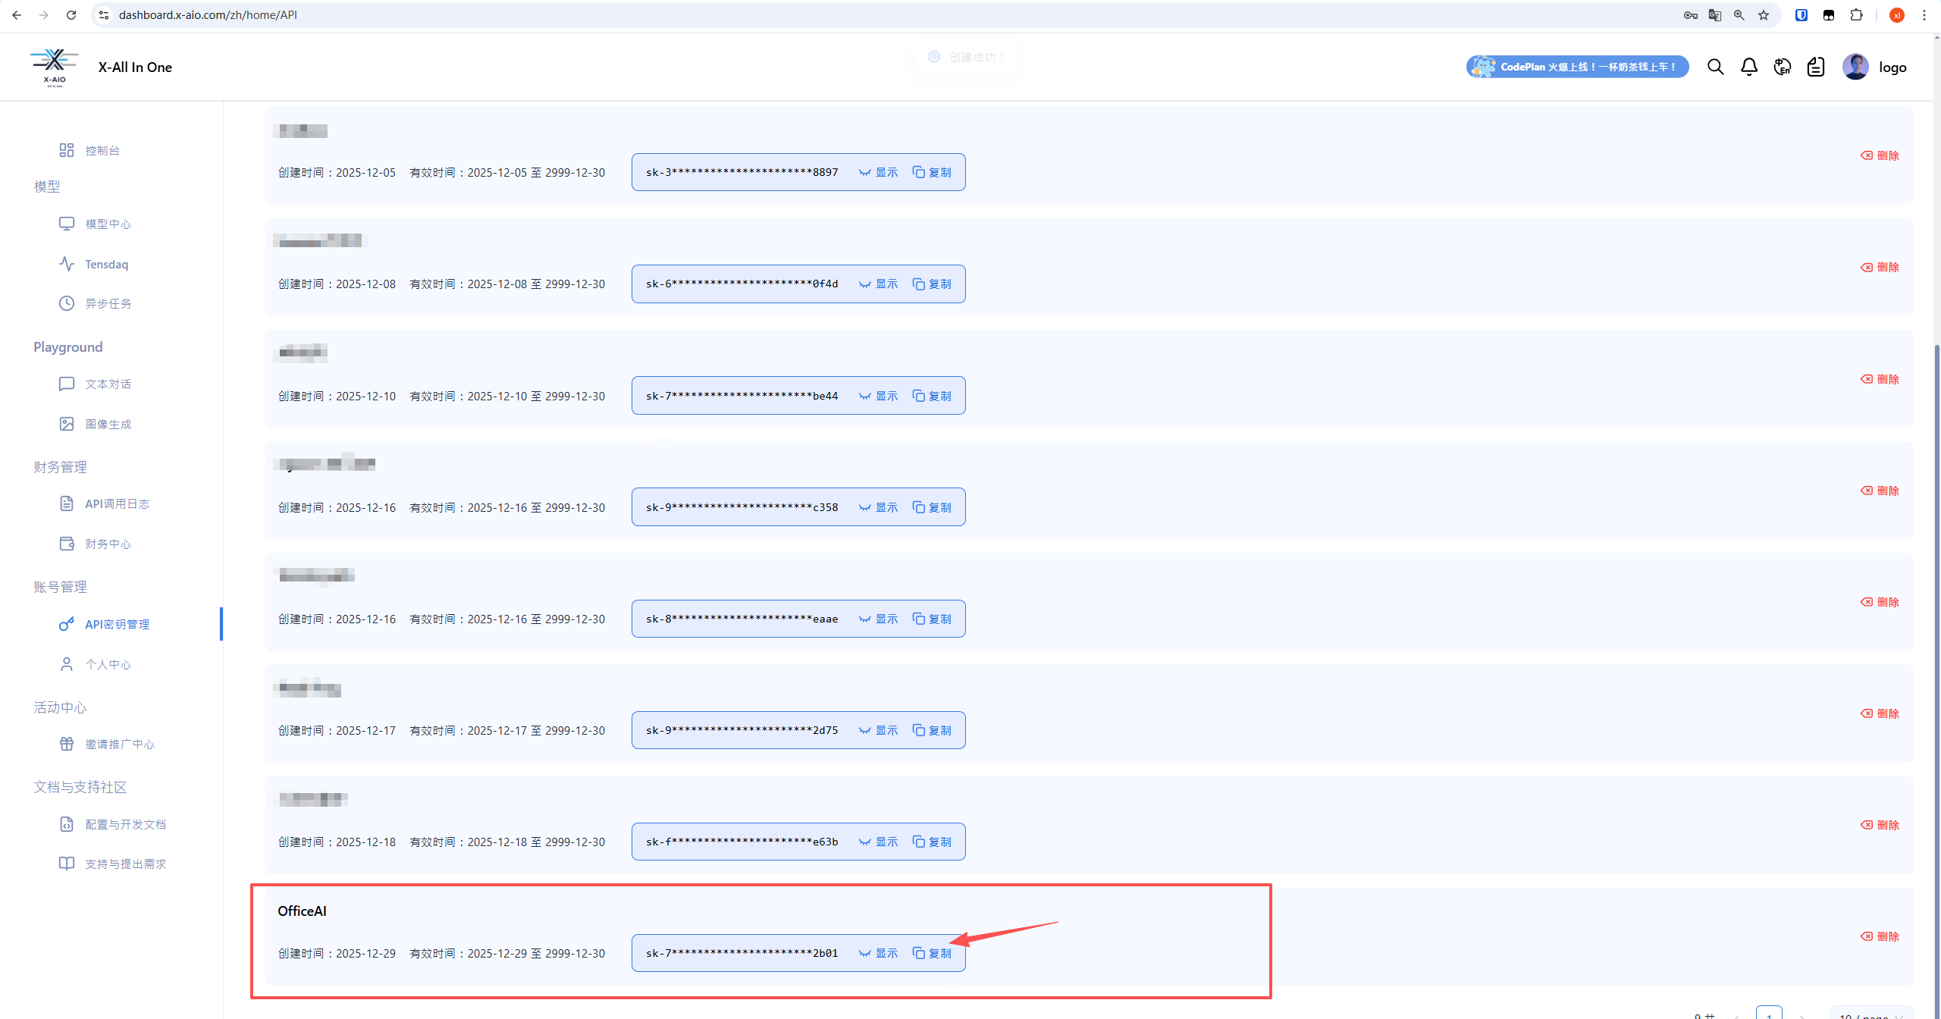Bookmark this page with the star icon
The image size is (1941, 1019).
1764,15
